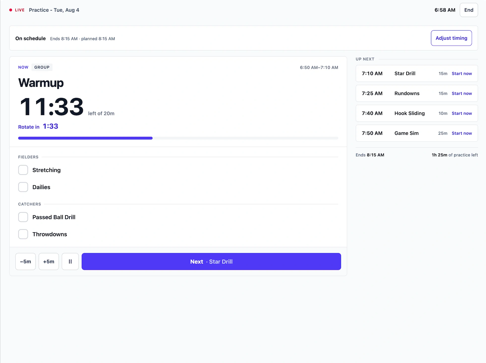Select the 7:50 AM Game Sim time

pos(372,133)
